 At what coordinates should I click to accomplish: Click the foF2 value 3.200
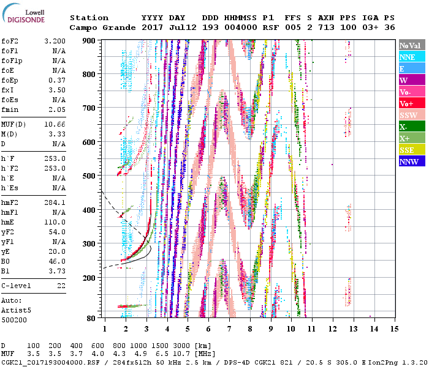click(x=54, y=40)
